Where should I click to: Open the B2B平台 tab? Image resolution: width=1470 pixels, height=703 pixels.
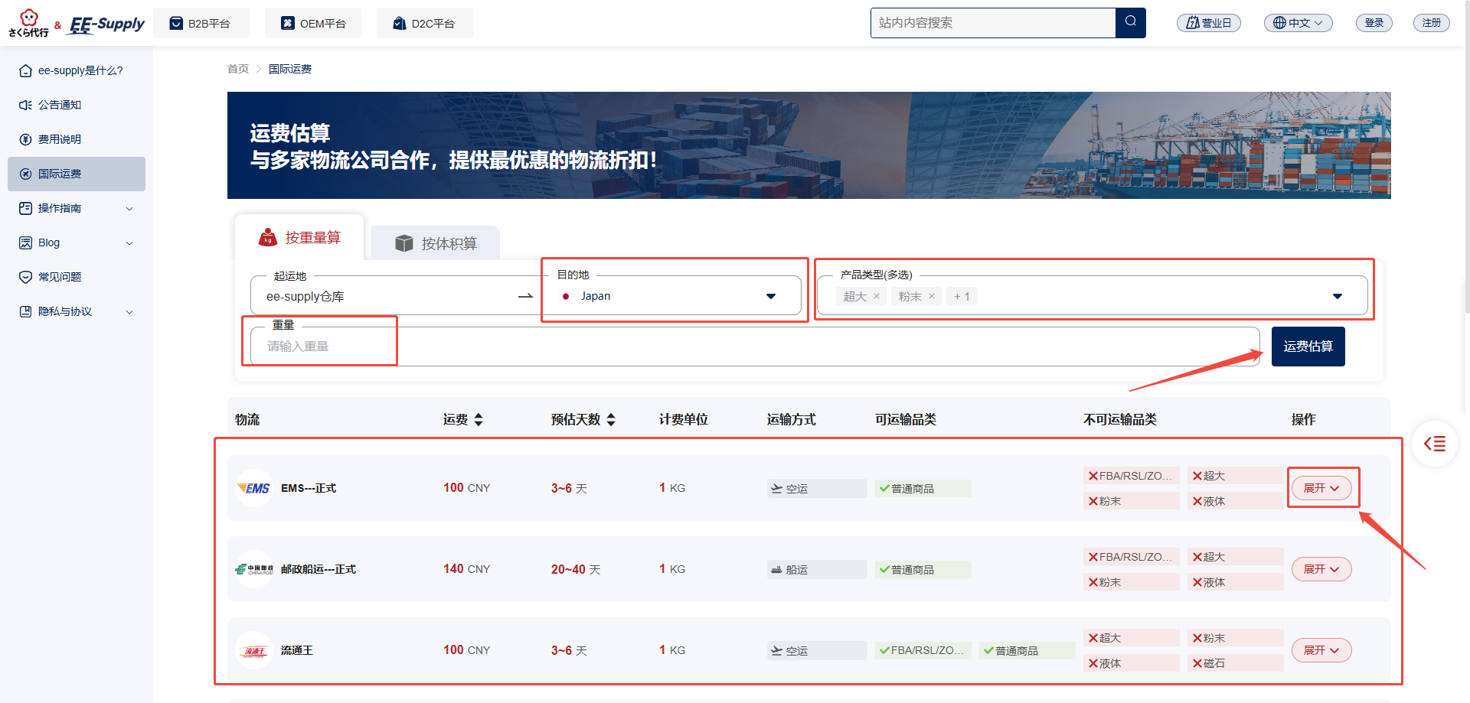point(201,23)
